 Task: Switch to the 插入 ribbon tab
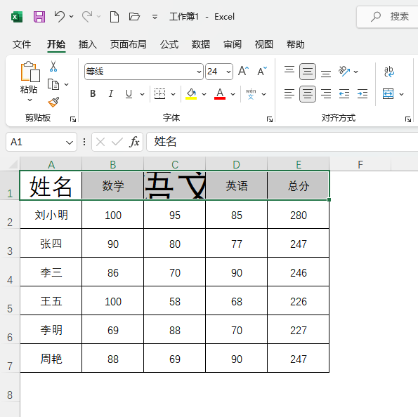87,44
